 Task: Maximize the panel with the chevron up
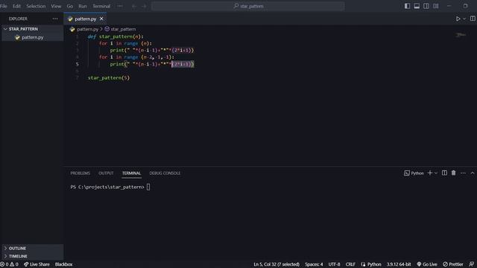tap(473, 173)
